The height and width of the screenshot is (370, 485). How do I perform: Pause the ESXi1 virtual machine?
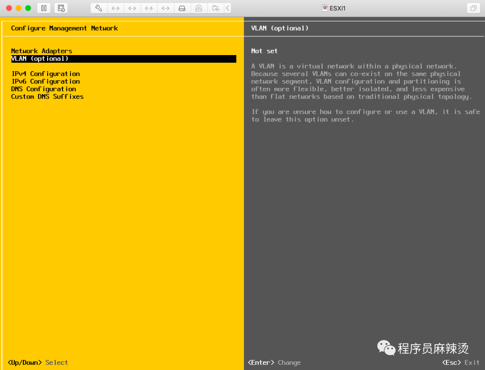(44, 8)
